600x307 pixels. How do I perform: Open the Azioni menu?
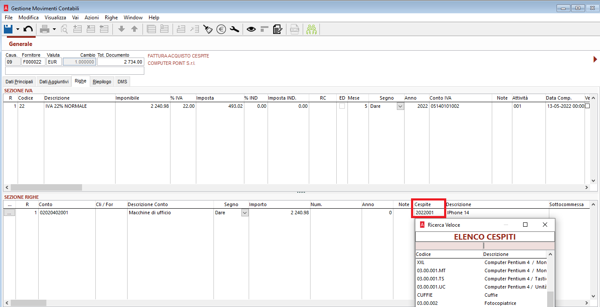click(91, 18)
